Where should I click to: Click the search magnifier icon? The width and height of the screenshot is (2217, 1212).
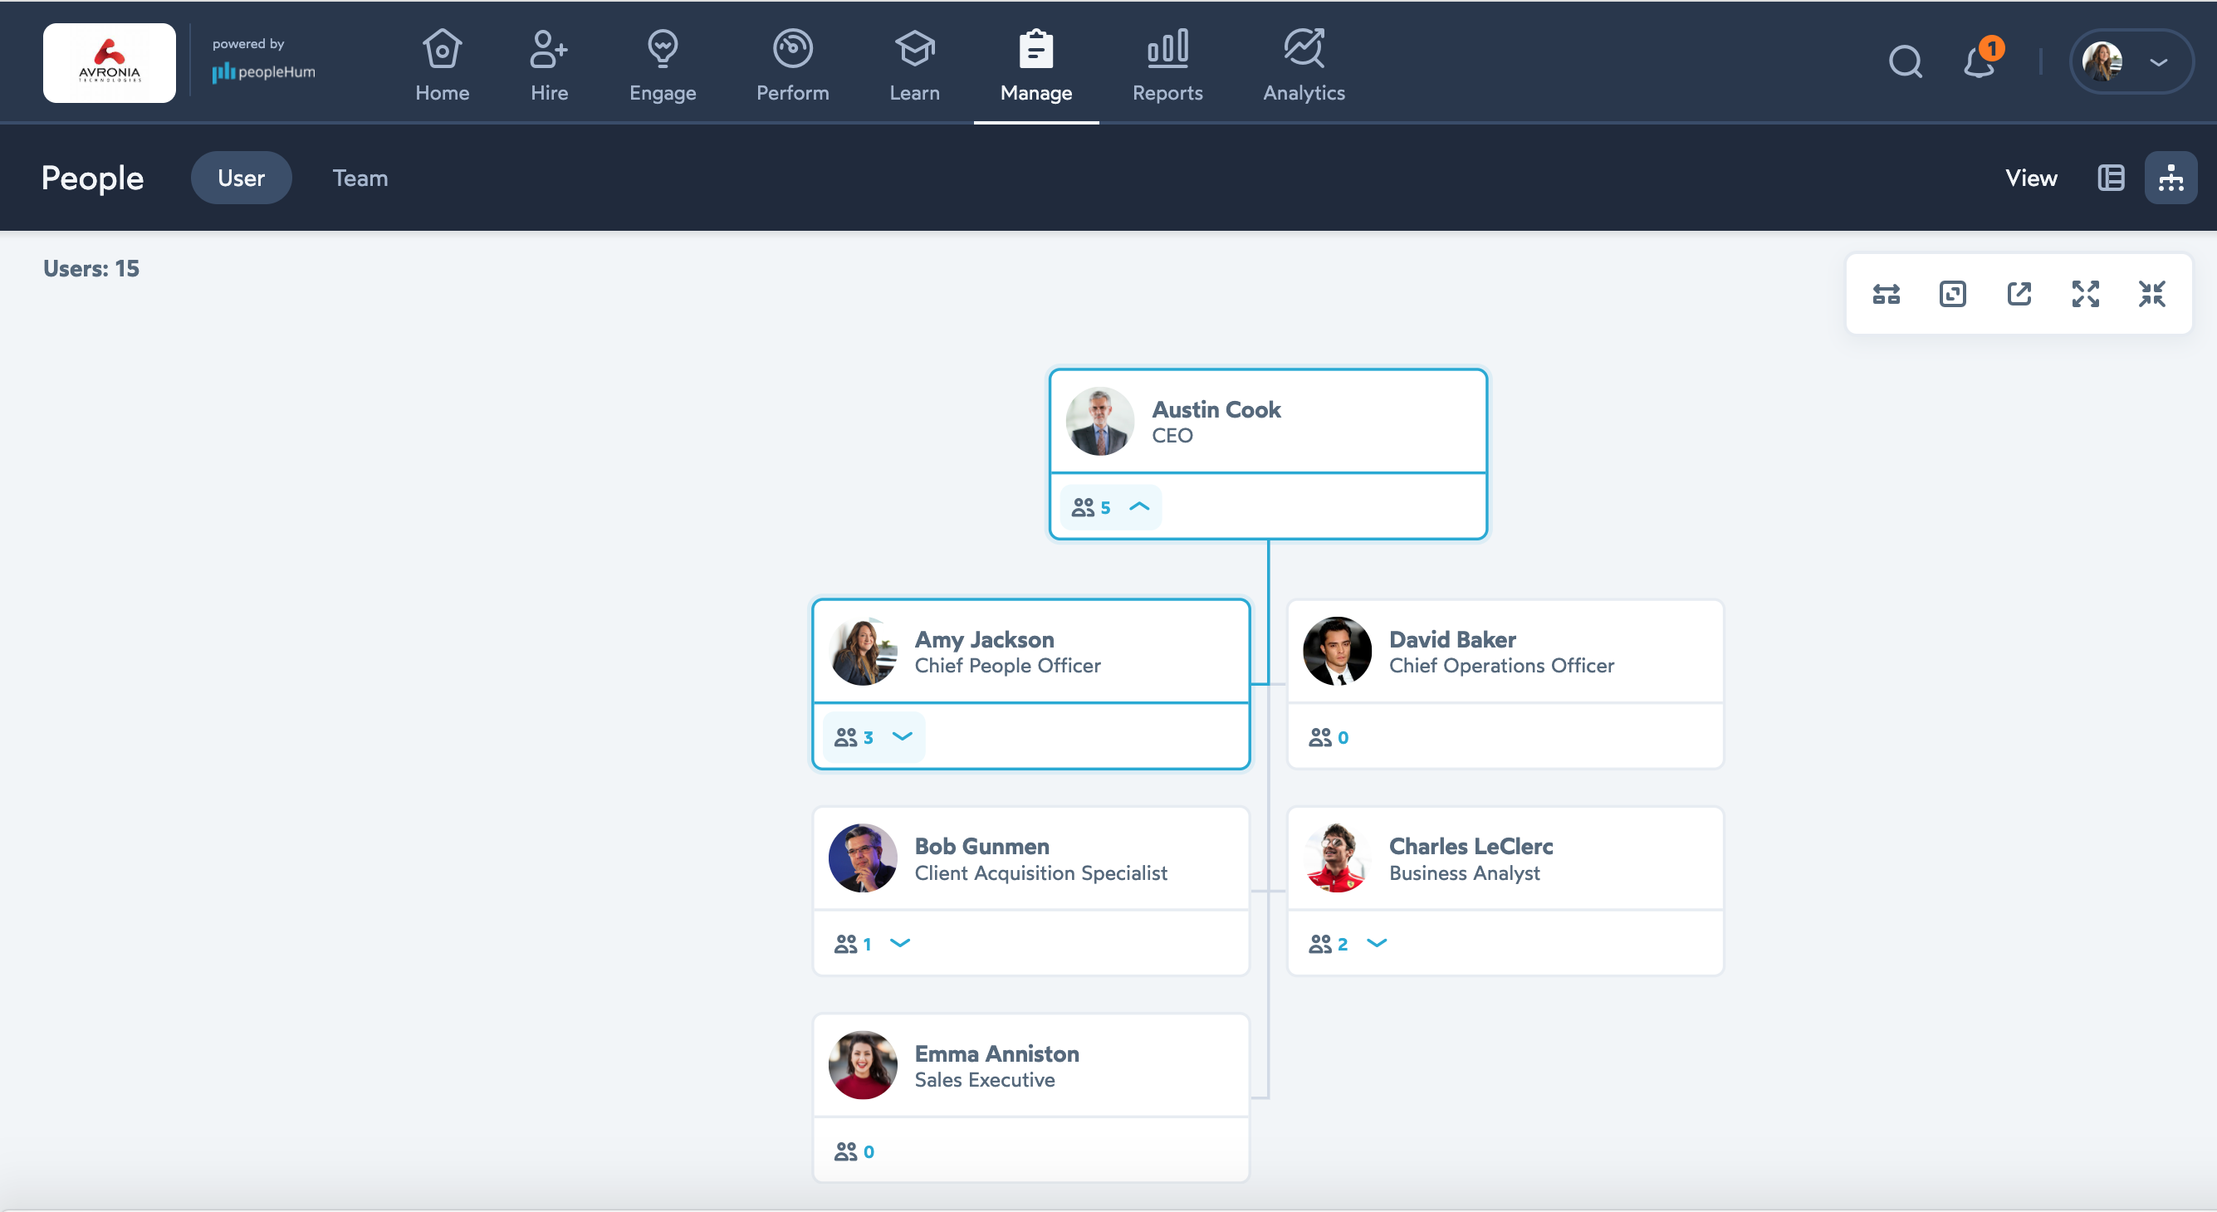tap(1905, 62)
